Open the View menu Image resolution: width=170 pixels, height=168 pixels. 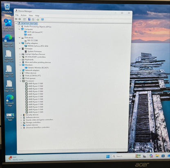(x=31, y=15)
